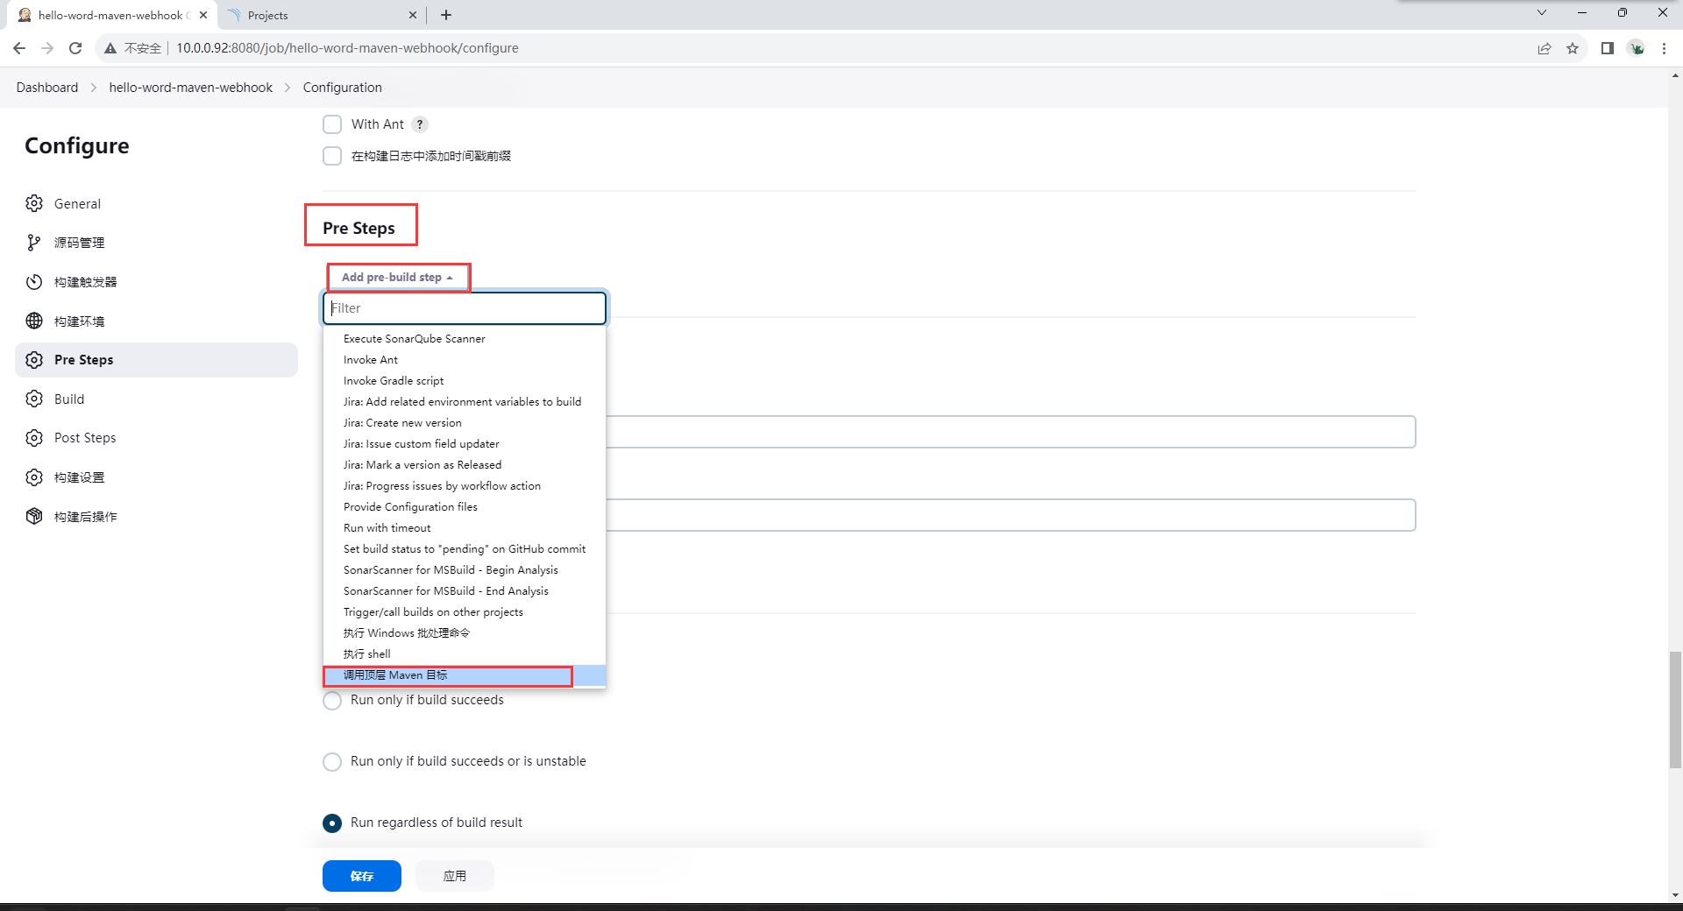Open the tab search dropdown arrow
1683x911 pixels.
point(1542,12)
